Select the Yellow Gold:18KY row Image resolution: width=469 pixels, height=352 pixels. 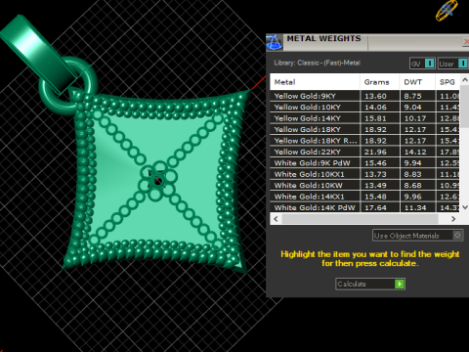pyautogui.click(x=364, y=129)
